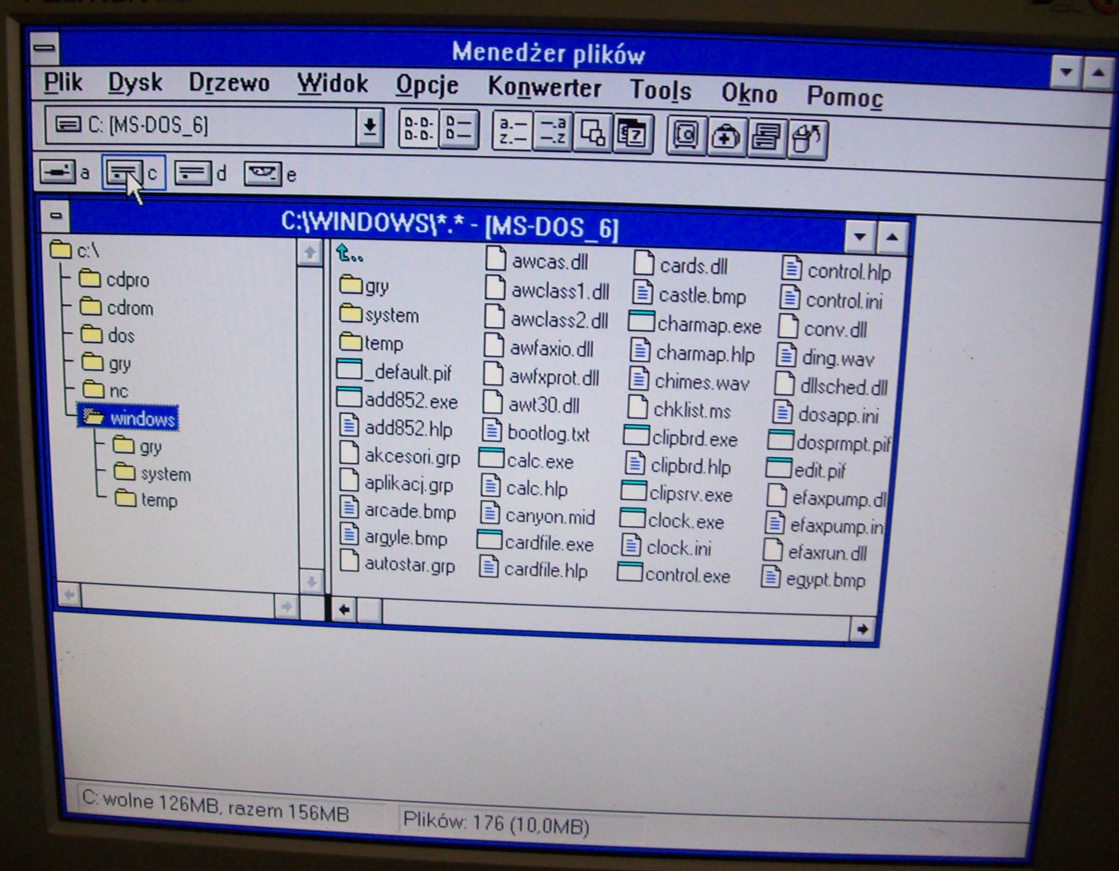Switch to names-only file view
The width and height of the screenshot is (1119, 871).
[x=419, y=129]
